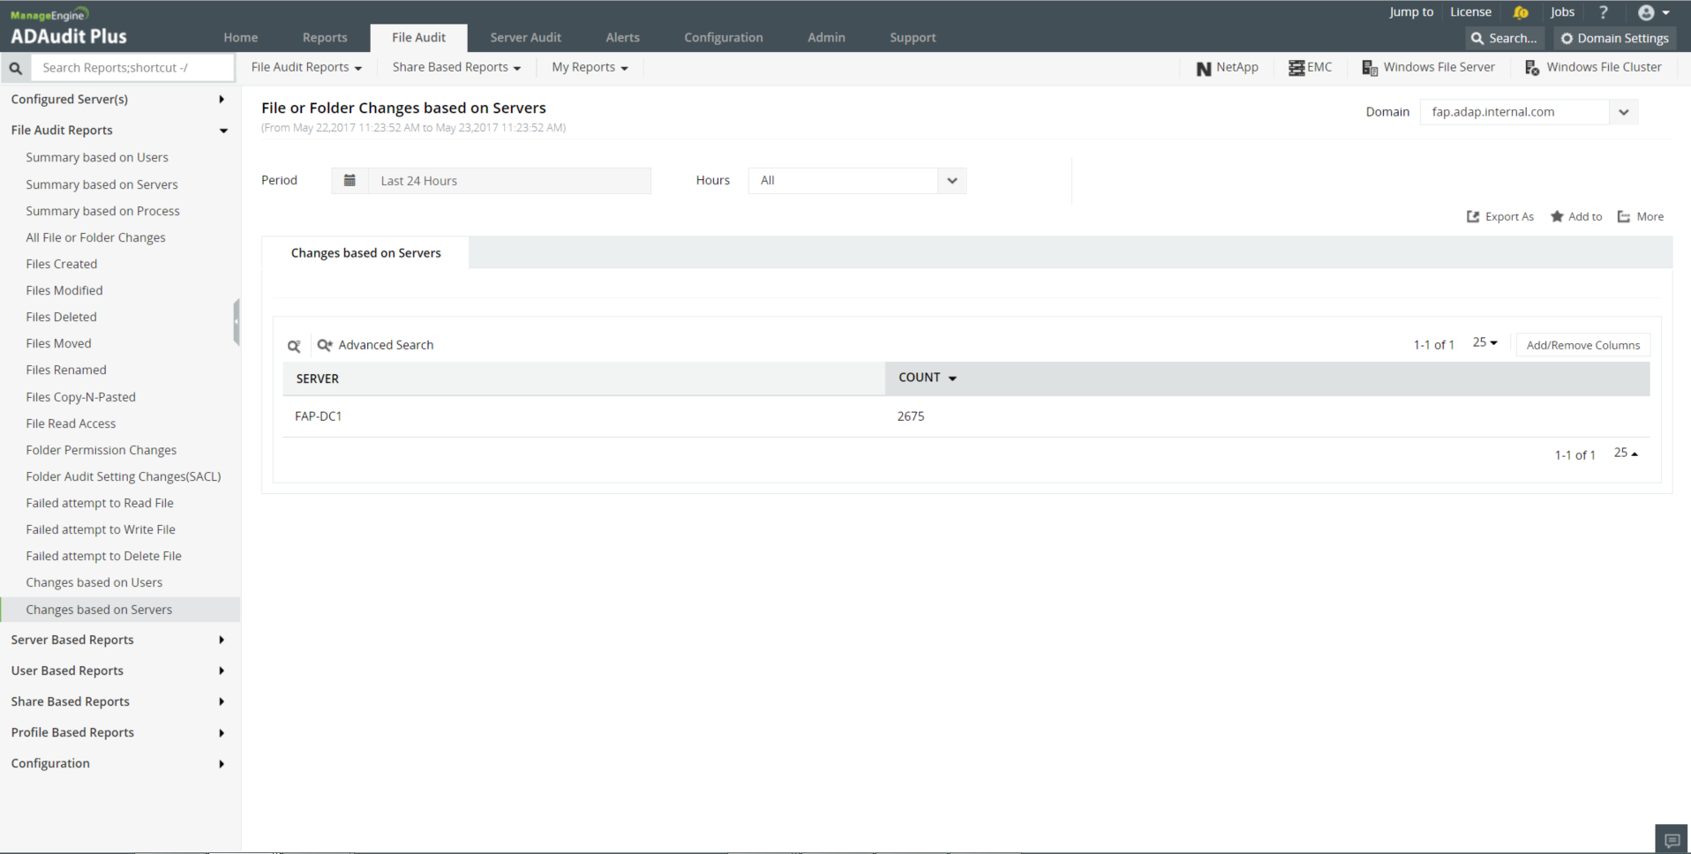Click the Search Reports input field
This screenshot has width=1691, height=854.
point(132,68)
